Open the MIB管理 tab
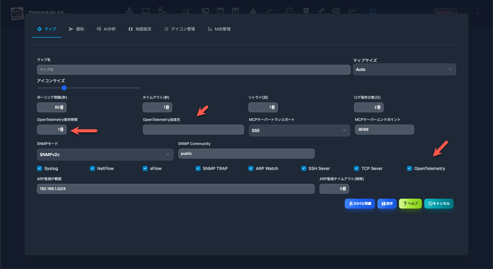Image resolution: width=493 pixels, height=269 pixels. point(219,29)
